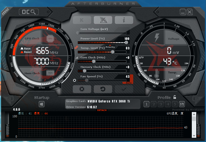Viewport: 206px width, 142px height.
Task: Select profile slot 2
Action: (153, 104)
